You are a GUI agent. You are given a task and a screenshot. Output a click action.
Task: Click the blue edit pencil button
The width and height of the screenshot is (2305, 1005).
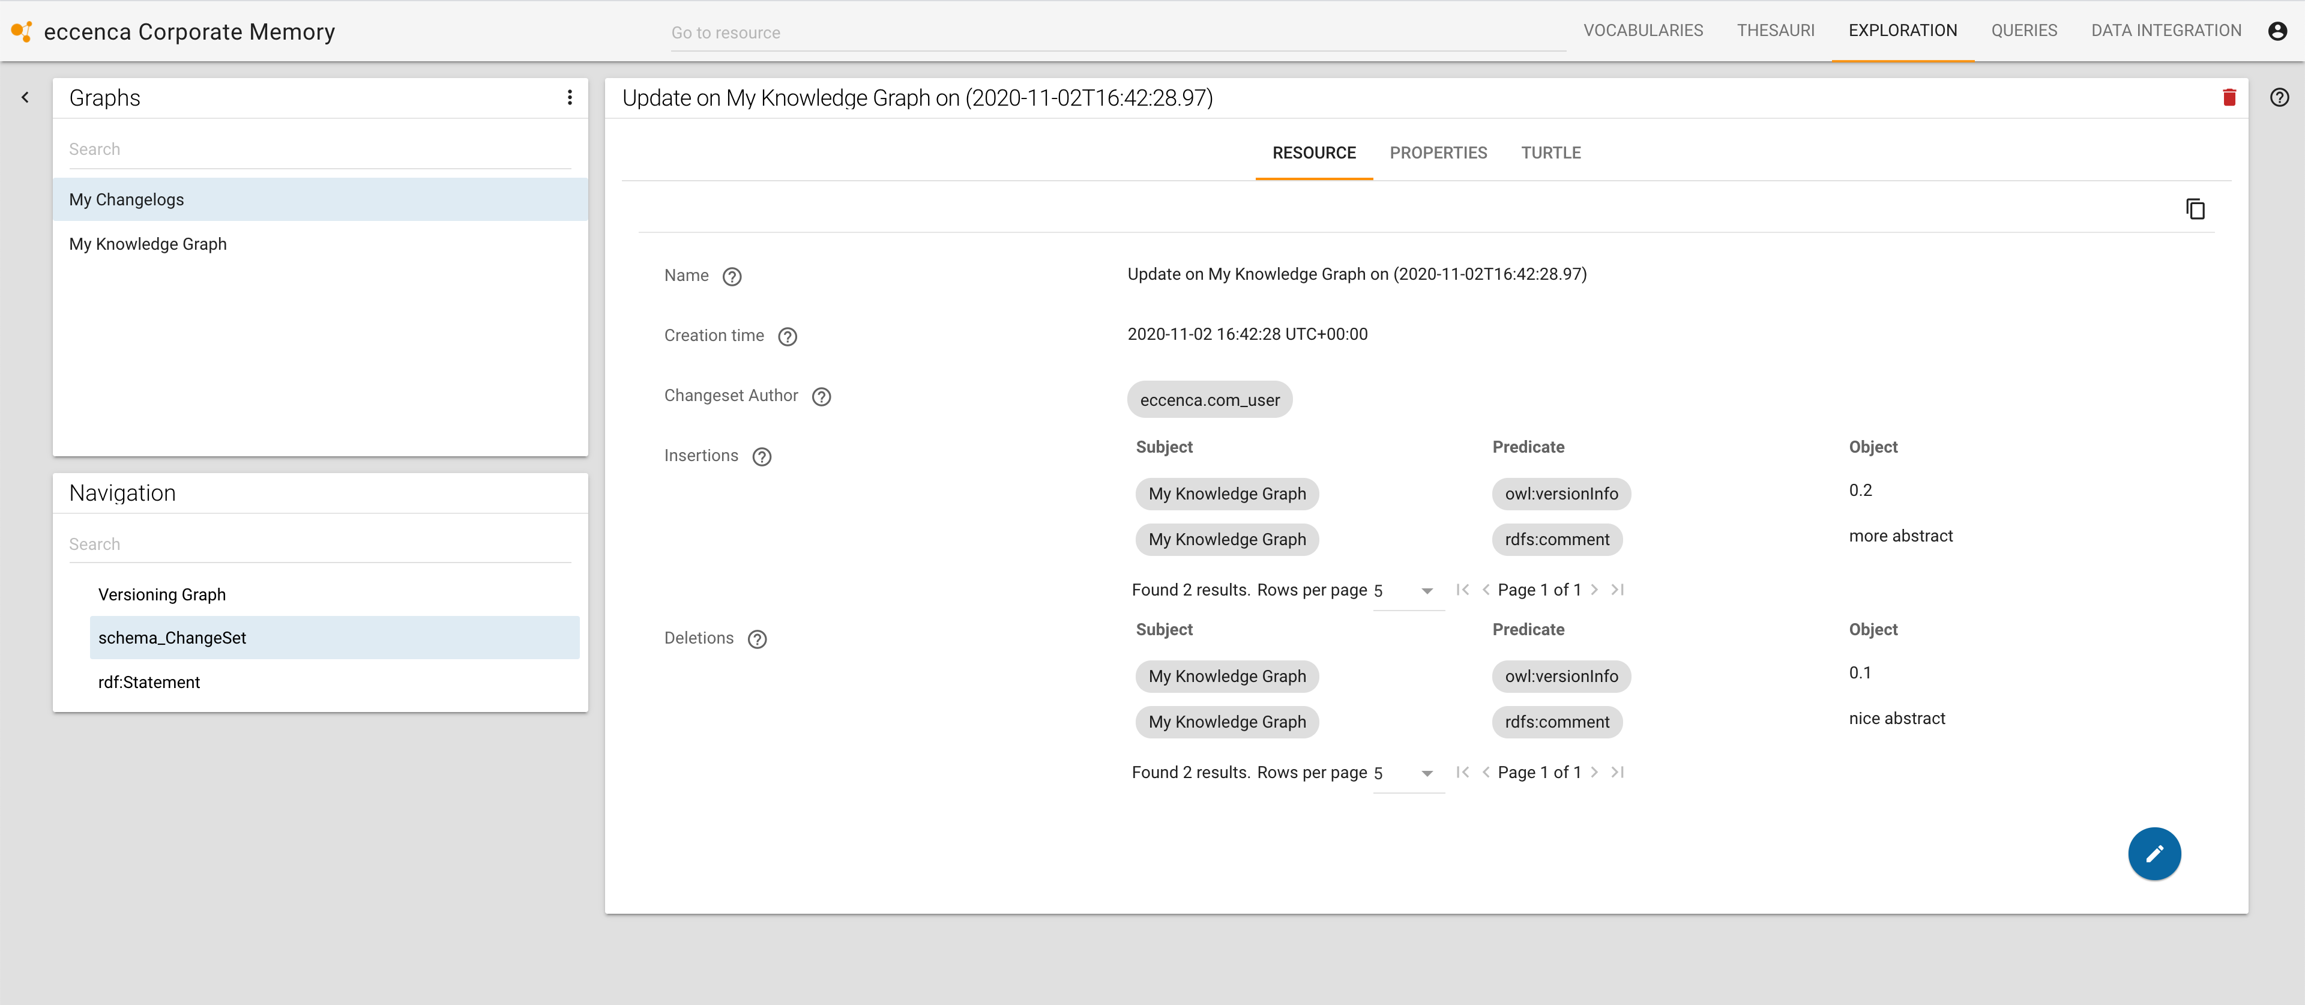coord(2153,853)
